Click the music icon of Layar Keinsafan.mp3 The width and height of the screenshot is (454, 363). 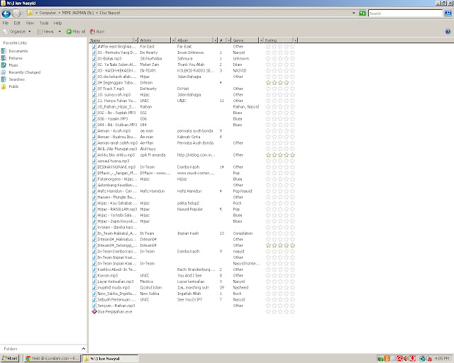(x=94, y=281)
